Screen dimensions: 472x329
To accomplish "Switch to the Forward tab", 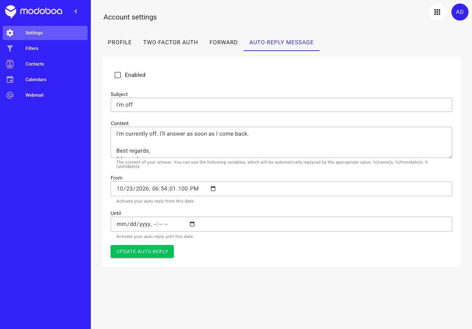I will 224,42.
